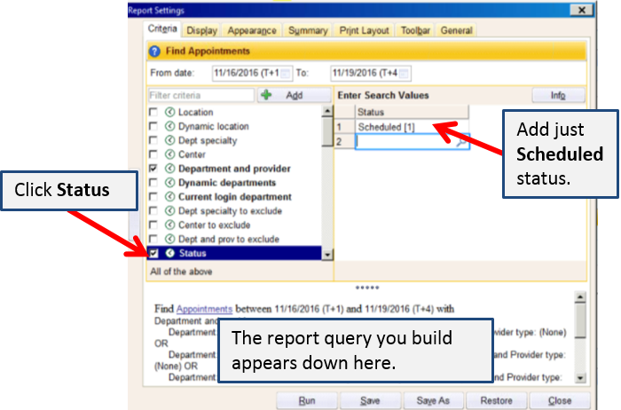The width and height of the screenshot is (621, 410).
Task: Click the arrow icon beside Dept specialty
Action: point(169,140)
